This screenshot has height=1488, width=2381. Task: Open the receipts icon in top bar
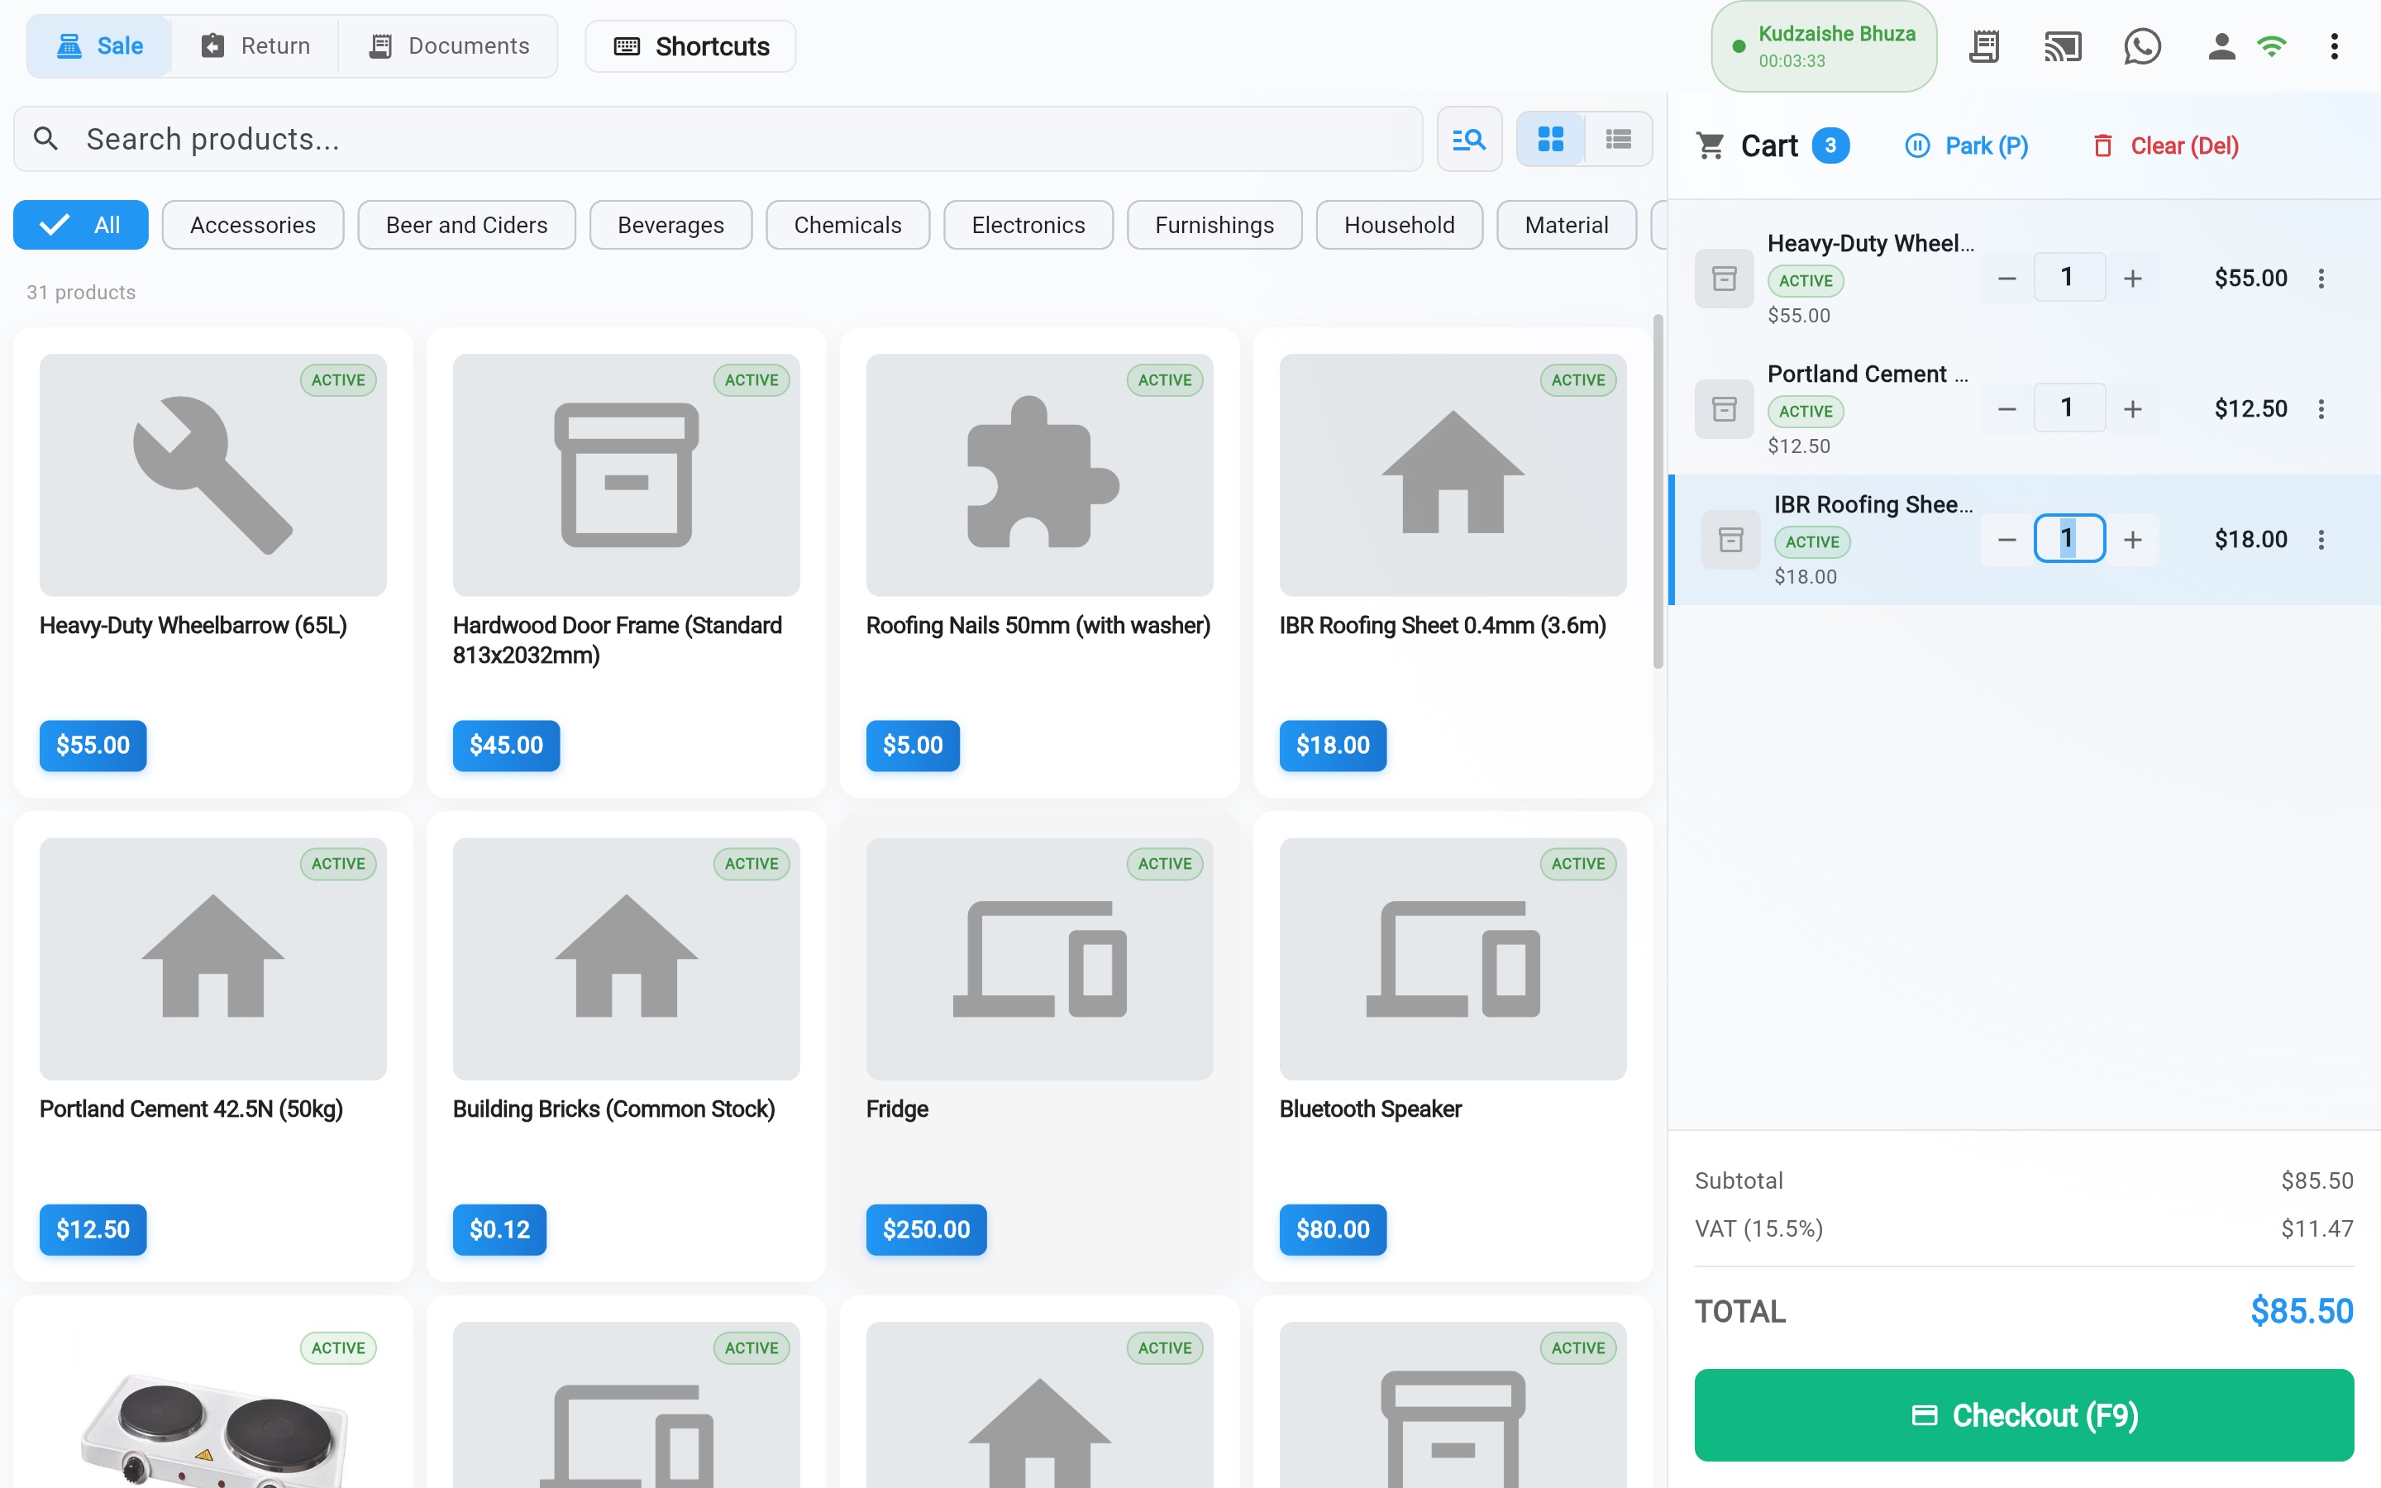coord(1983,46)
